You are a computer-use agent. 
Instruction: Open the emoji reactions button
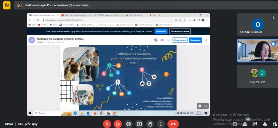(128, 124)
